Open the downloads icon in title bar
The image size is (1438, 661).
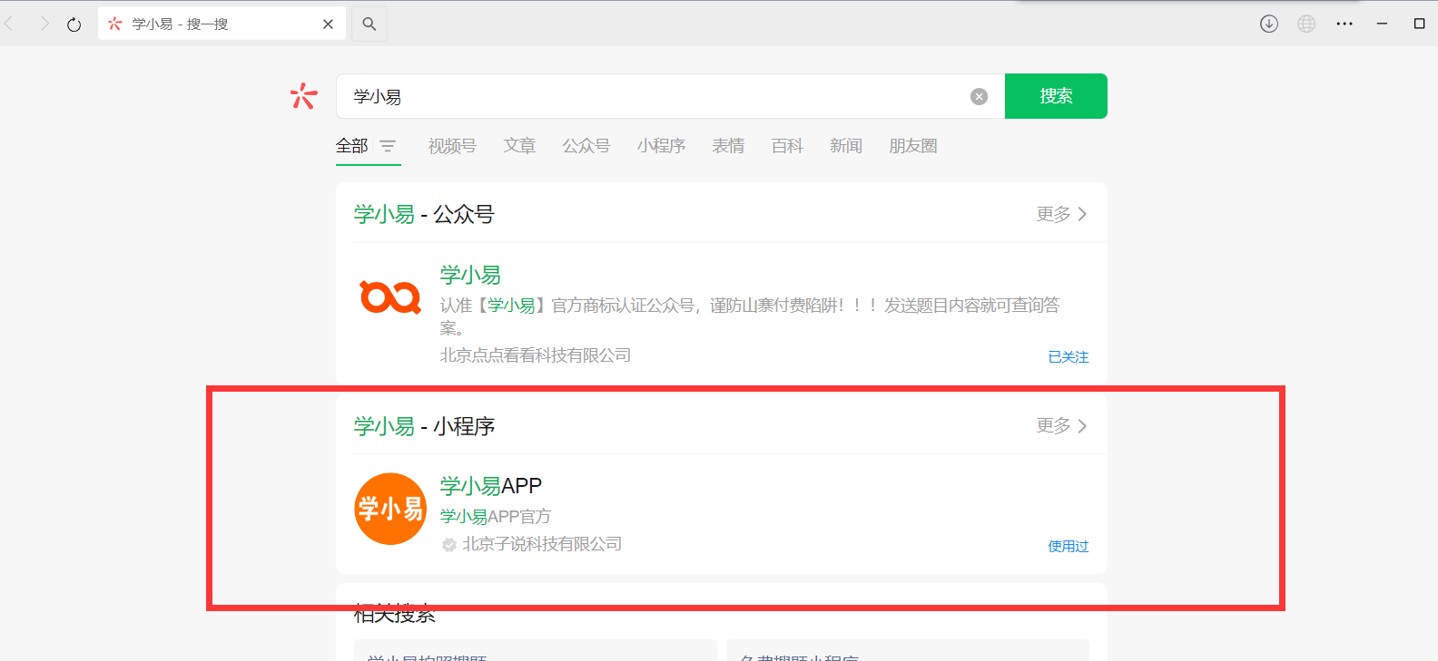(x=1269, y=24)
